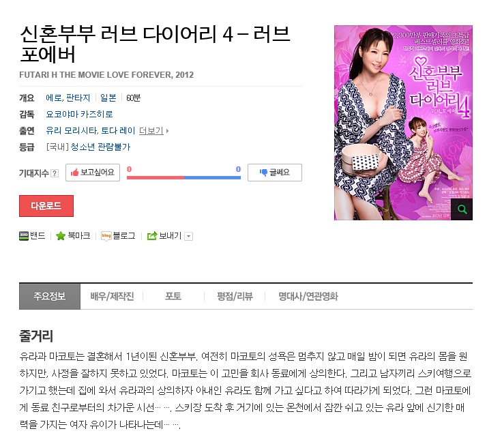Viewport: 502px width, 444px height.
Task: Click the red-blue expectation rating bar
Action: [183, 177]
